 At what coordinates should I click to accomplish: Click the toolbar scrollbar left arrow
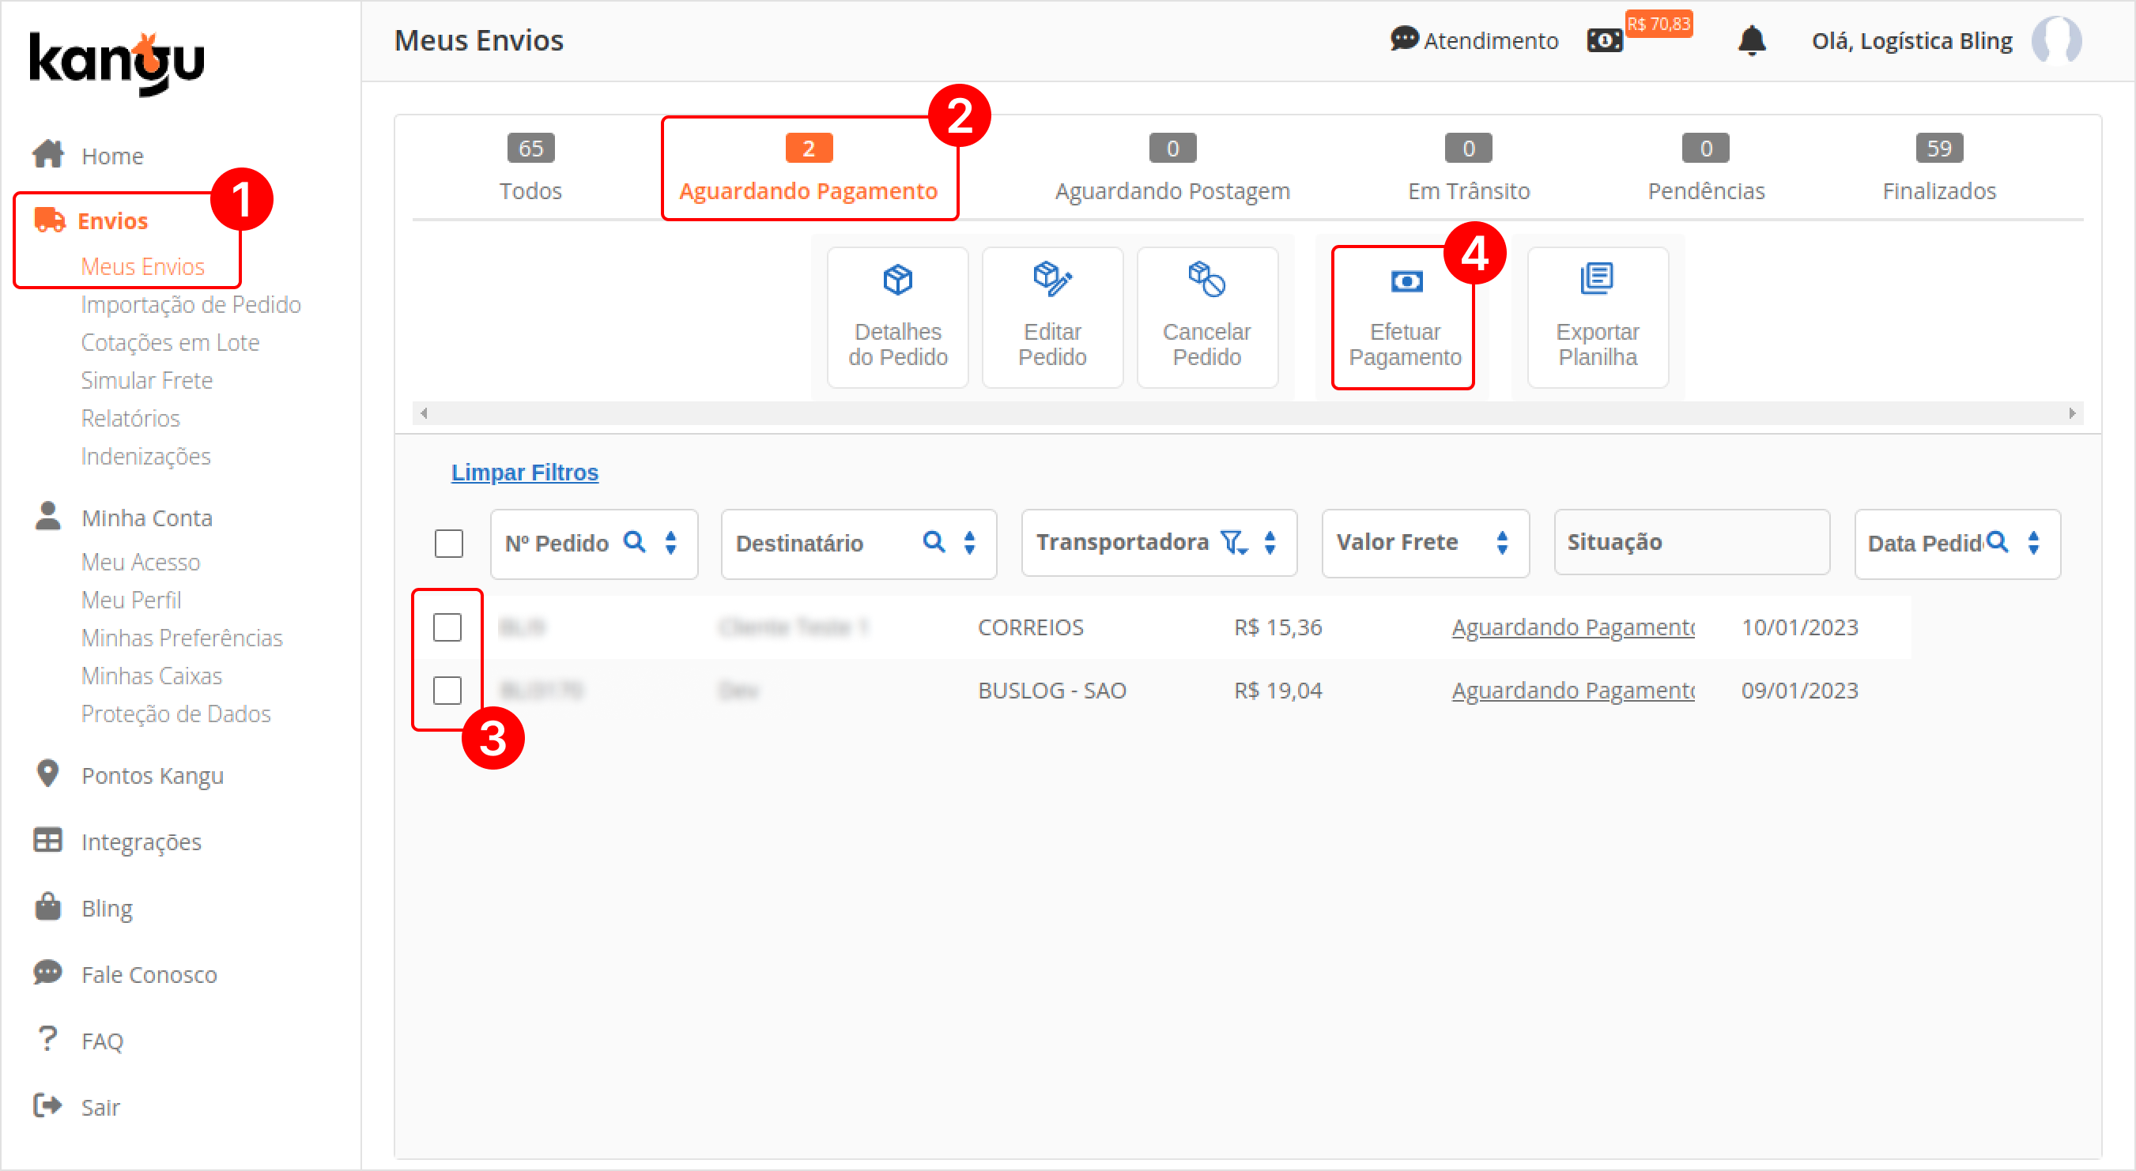[424, 412]
